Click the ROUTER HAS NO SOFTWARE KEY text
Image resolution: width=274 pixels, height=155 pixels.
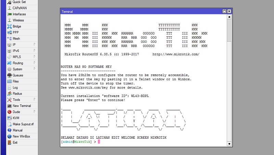click(x=86, y=67)
